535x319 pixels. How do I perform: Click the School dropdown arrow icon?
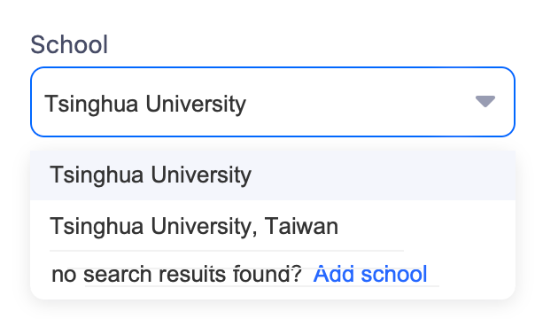485,101
